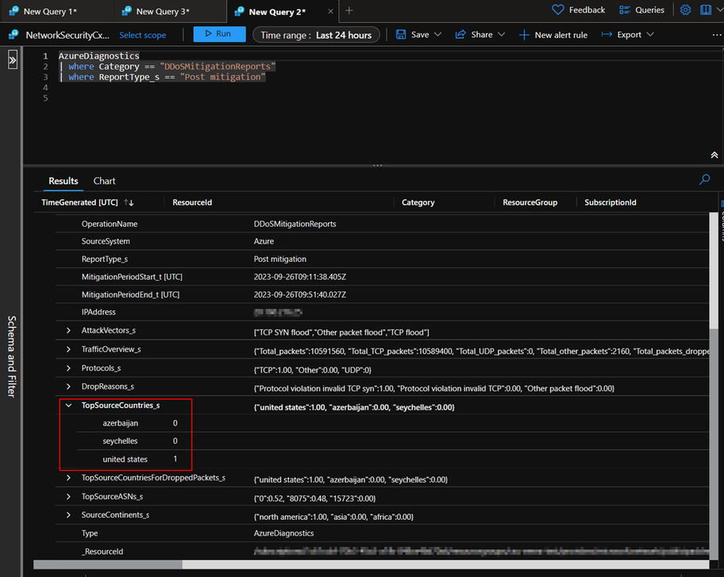Click the "DDoSMitigationReports" string in query
The height and width of the screenshot is (577, 724).
[218, 67]
